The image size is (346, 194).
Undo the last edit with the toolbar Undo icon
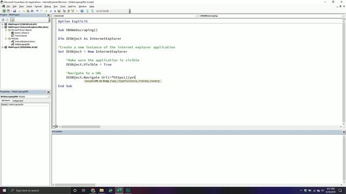[x=37, y=11]
